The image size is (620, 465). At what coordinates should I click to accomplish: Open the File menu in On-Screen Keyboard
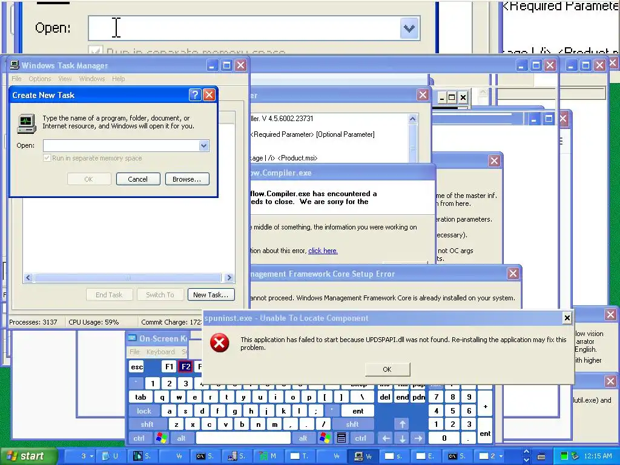(134, 352)
